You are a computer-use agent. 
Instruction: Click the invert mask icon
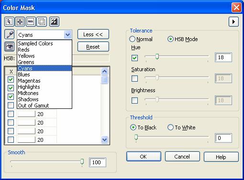55,21
